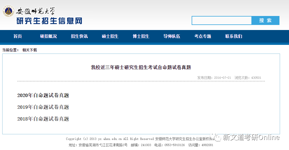Open the 联系我们 contact page
289x150 pixels.
(233, 36)
